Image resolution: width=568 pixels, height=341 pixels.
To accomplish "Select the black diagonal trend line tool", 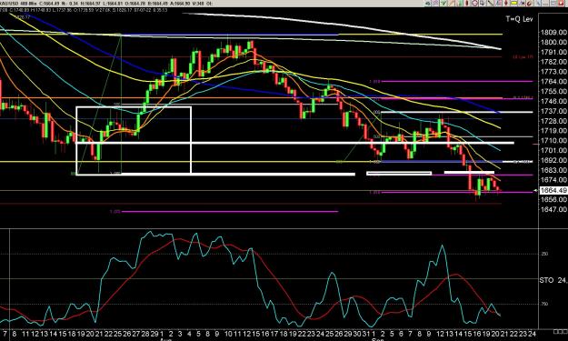I will tap(490, 4).
